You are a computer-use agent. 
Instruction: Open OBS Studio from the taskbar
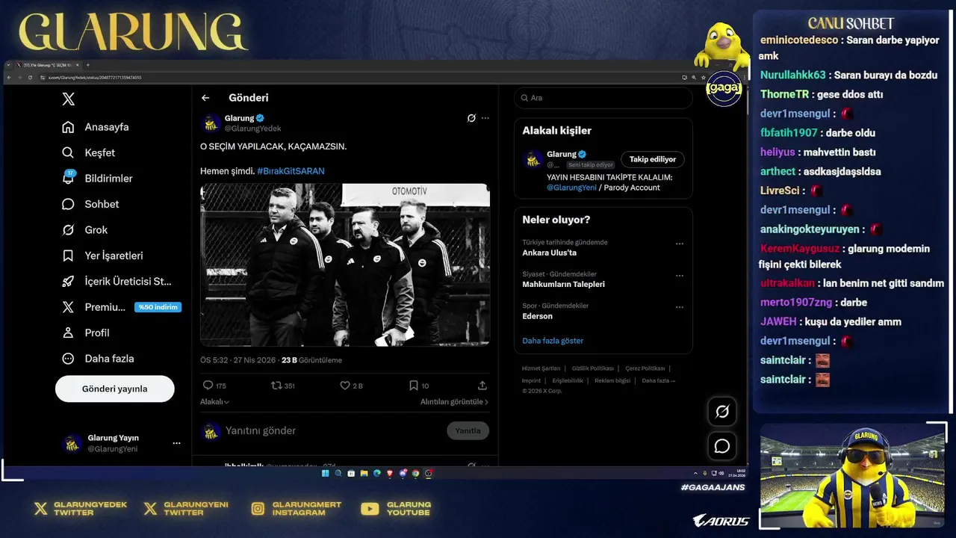pyautogui.click(x=429, y=473)
